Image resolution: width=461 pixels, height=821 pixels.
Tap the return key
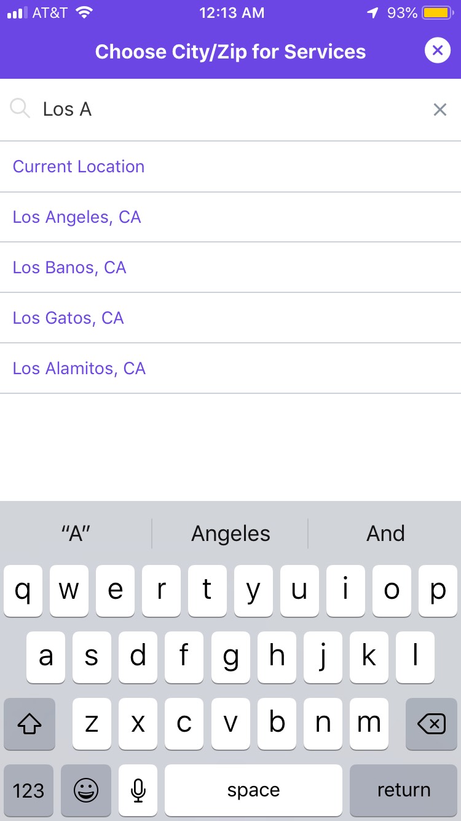[x=404, y=790]
